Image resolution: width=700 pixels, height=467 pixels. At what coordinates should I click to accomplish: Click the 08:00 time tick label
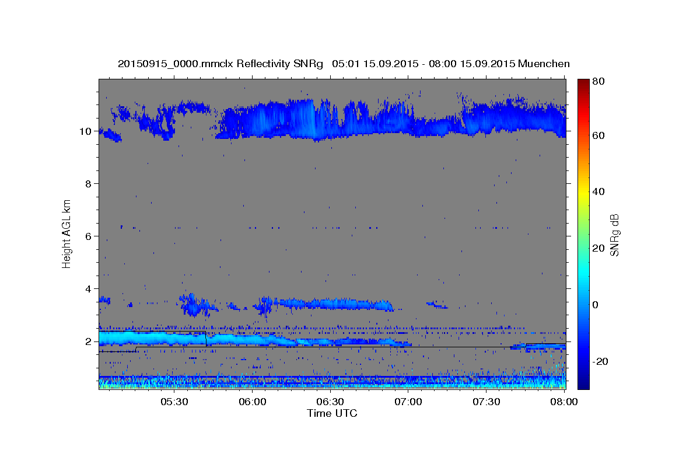pyautogui.click(x=564, y=402)
